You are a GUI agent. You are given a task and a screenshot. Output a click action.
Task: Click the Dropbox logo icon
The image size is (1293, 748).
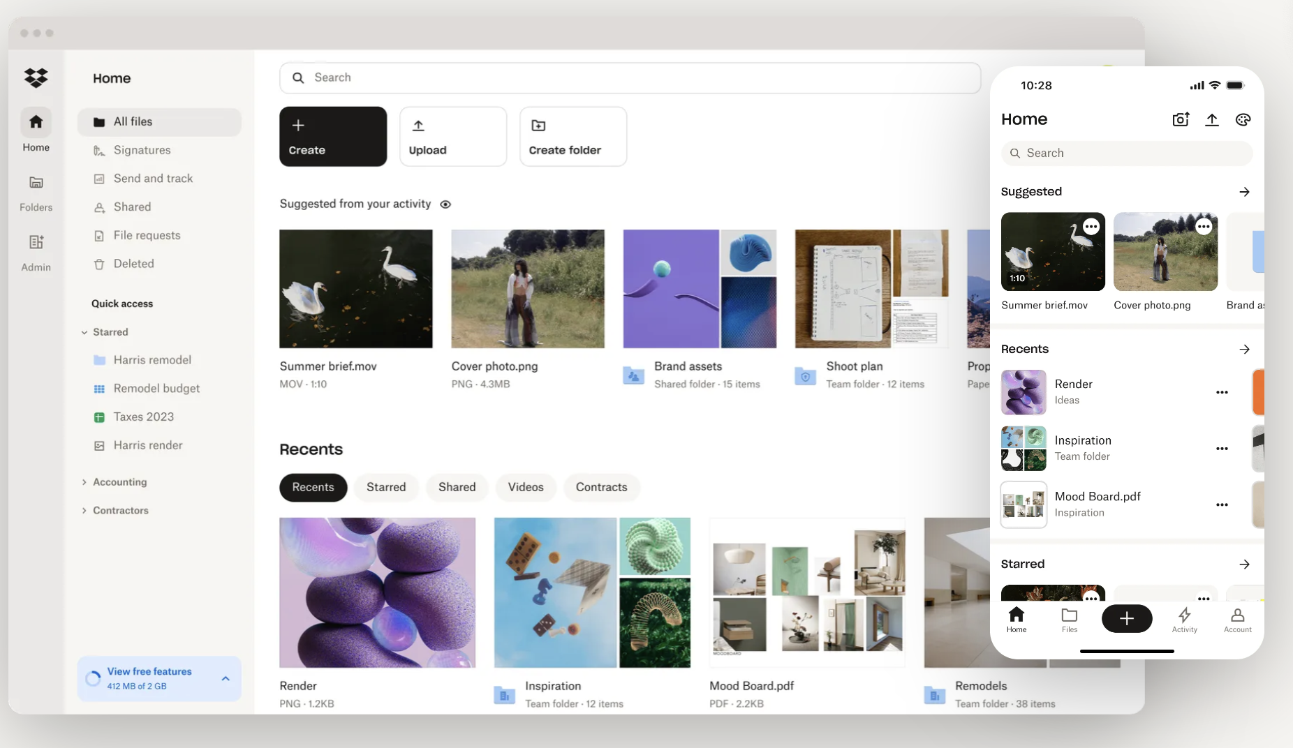(36, 77)
